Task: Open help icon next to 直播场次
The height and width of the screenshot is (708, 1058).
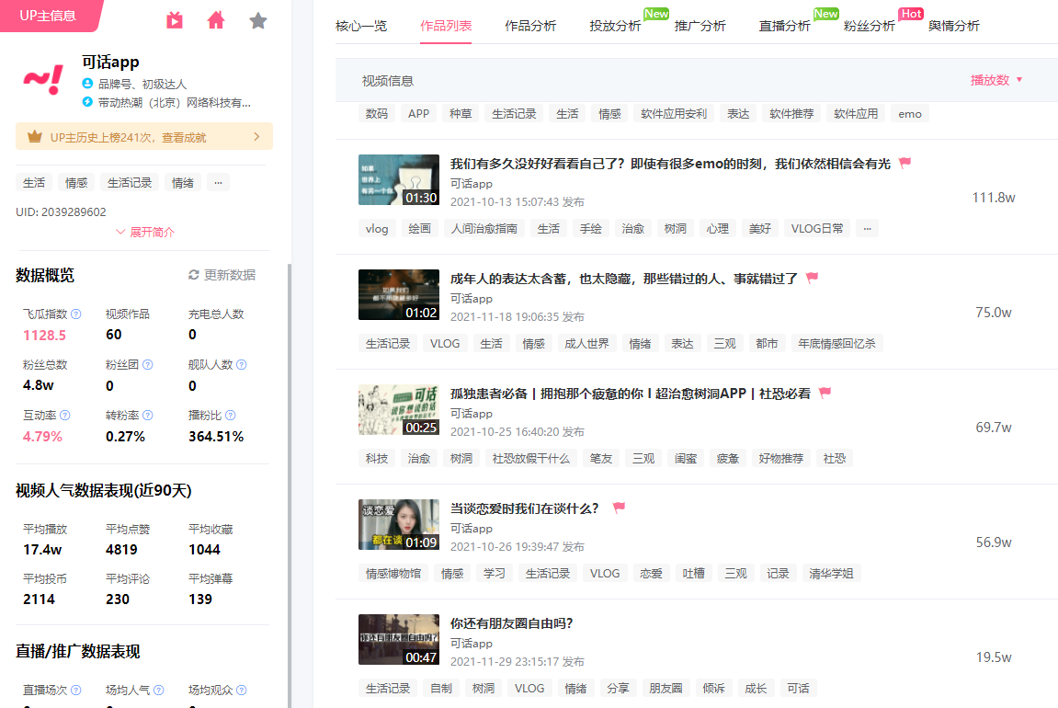Action: pyautogui.click(x=76, y=690)
